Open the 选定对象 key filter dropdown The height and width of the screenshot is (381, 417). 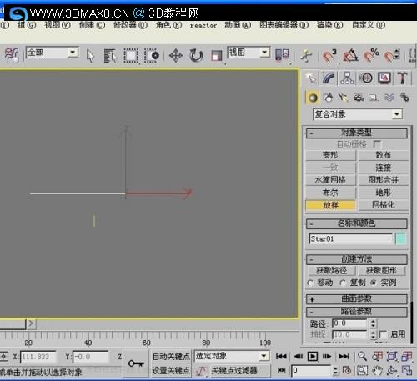[x=264, y=356]
